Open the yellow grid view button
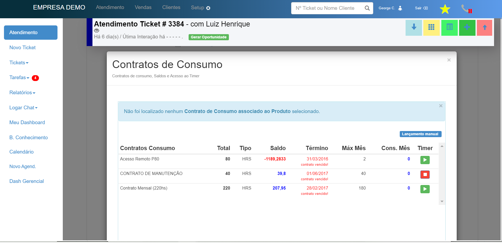 pyautogui.click(x=431, y=28)
